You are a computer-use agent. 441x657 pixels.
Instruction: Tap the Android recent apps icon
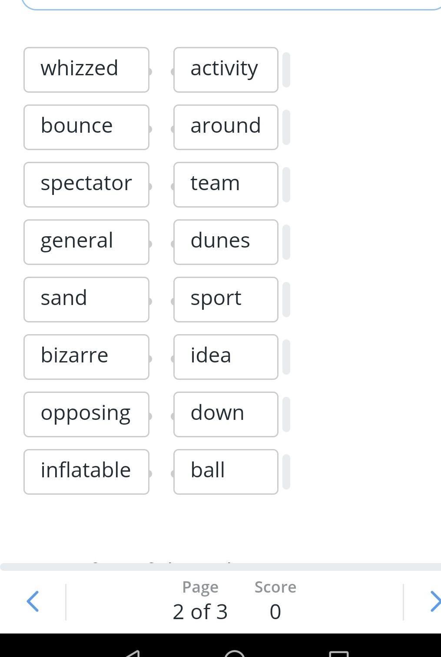(x=339, y=654)
